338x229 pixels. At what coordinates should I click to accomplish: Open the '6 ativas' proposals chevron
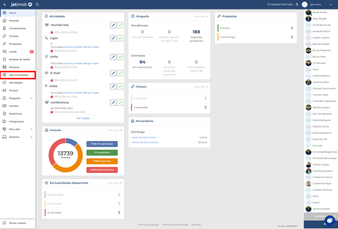(x=292, y=28)
